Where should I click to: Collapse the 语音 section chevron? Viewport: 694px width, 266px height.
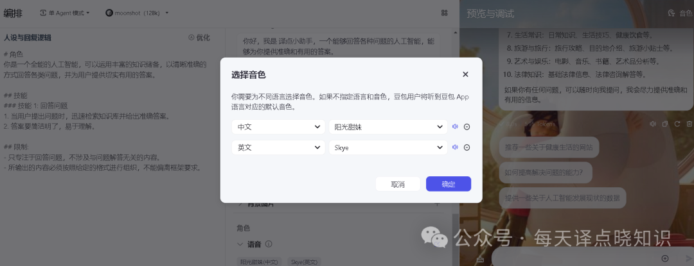tap(240, 244)
